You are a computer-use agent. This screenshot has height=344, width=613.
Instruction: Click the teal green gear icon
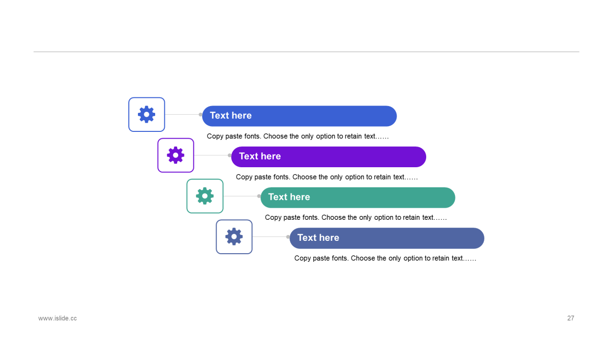(x=205, y=196)
